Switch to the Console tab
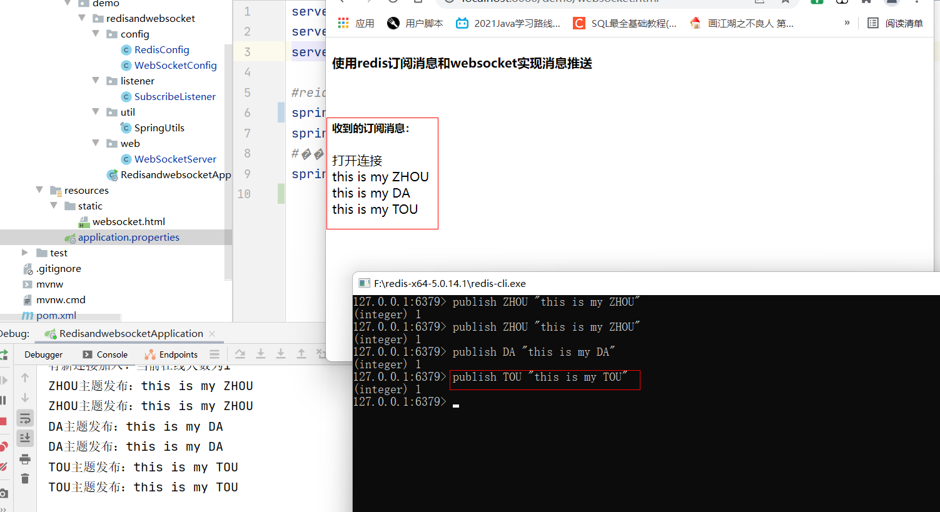 point(105,354)
